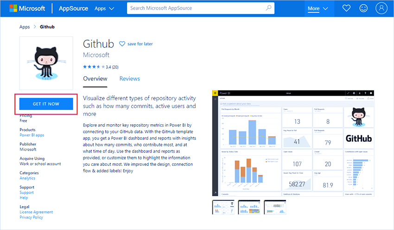The image size is (394, 230).
Task: Go to Apps breadcrumb
Action: [x=25, y=27]
